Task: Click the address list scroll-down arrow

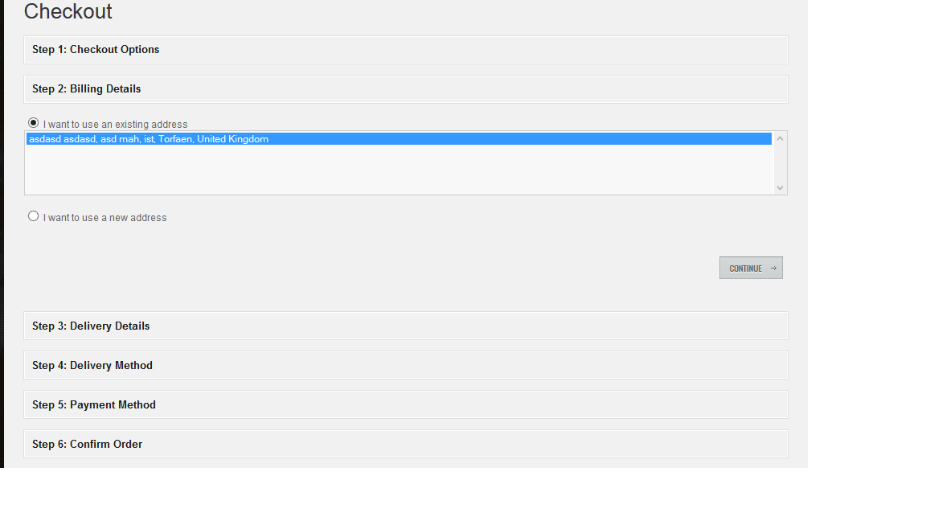Action: tap(780, 187)
